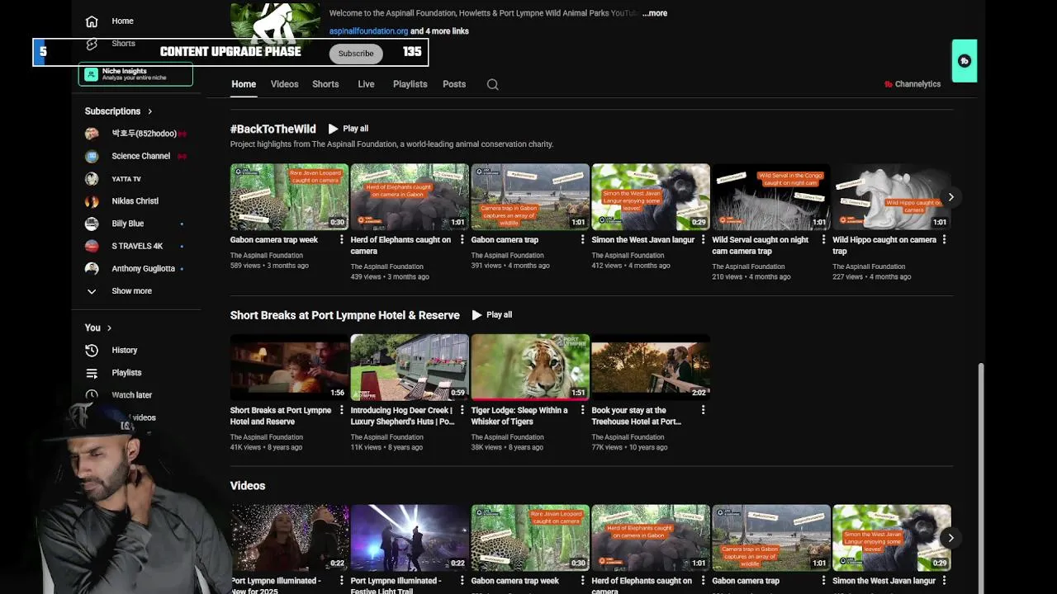Open Science Channel subscription avatar
This screenshot has width=1057, height=594.
pyautogui.click(x=92, y=156)
